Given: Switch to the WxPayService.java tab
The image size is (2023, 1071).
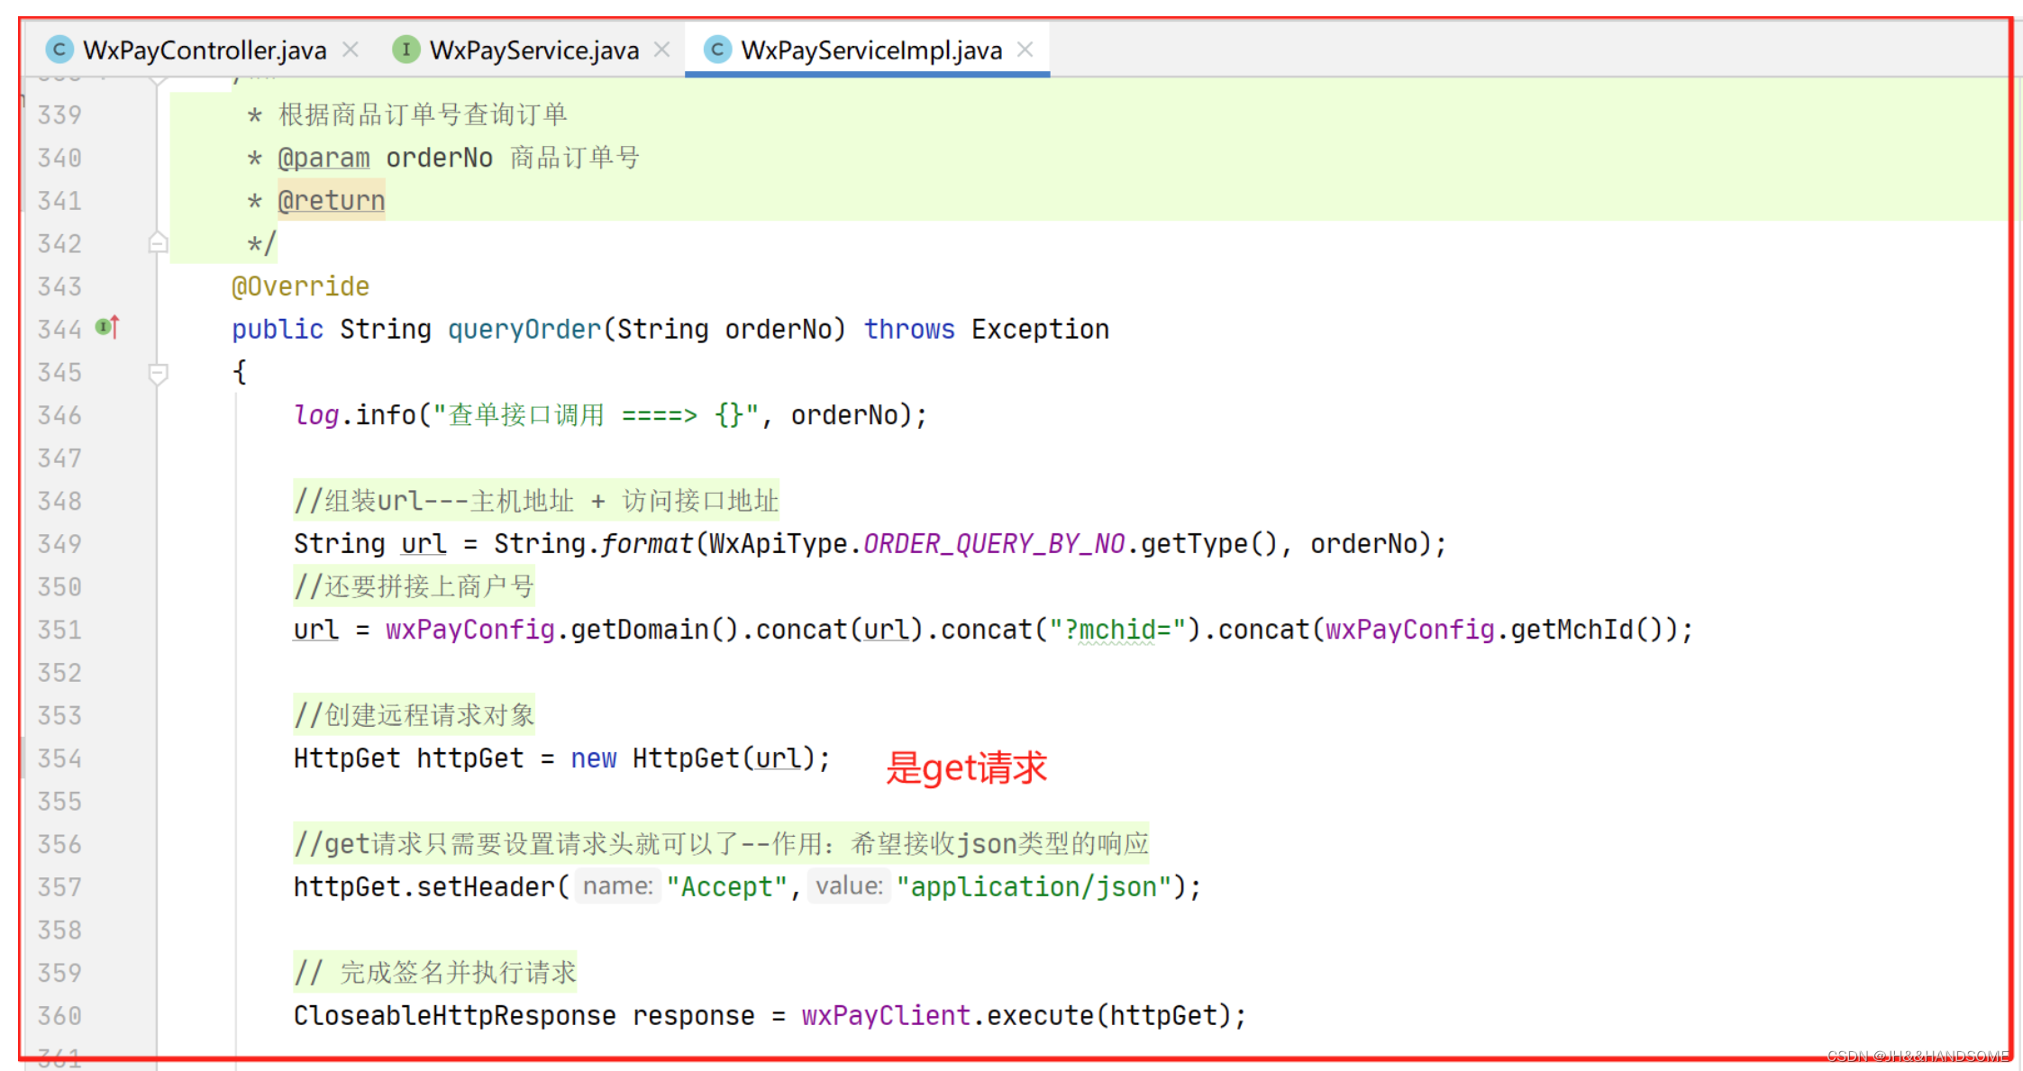Looking at the screenshot, I should click(x=533, y=50).
